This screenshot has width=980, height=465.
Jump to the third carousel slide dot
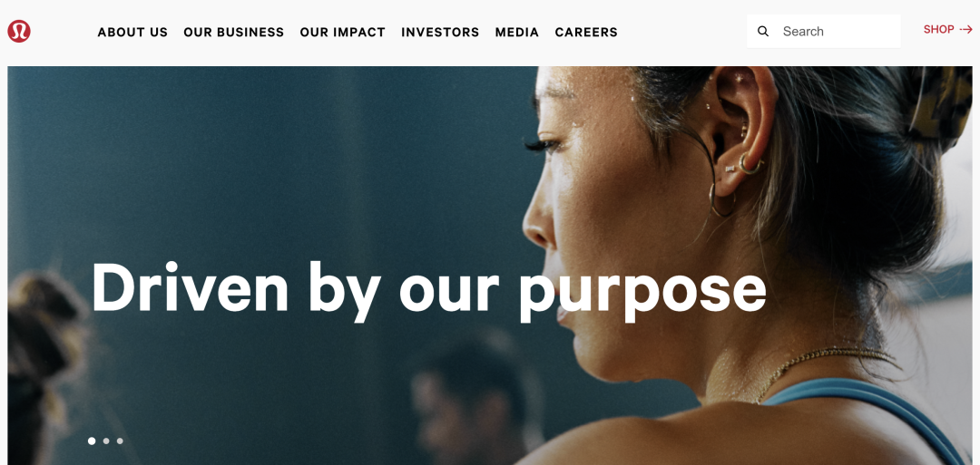click(120, 441)
